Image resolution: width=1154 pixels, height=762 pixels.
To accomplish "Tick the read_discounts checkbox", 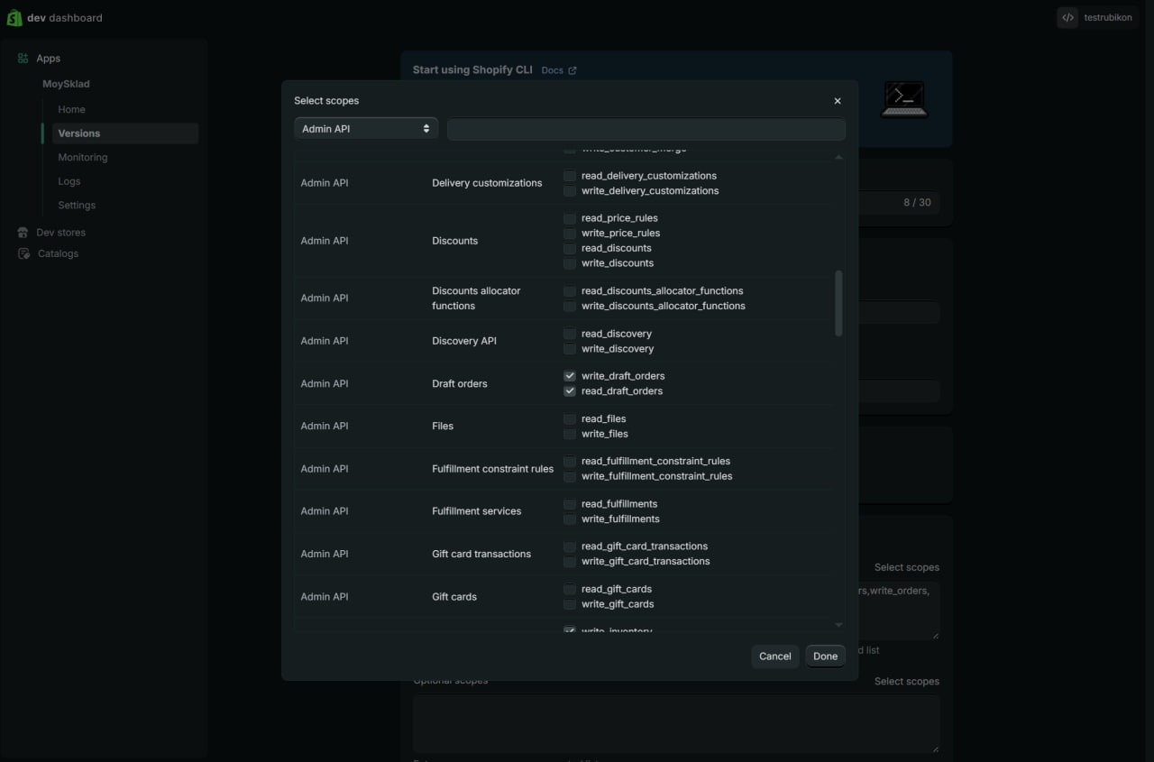I will pyautogui.click(x=570, y=248).
